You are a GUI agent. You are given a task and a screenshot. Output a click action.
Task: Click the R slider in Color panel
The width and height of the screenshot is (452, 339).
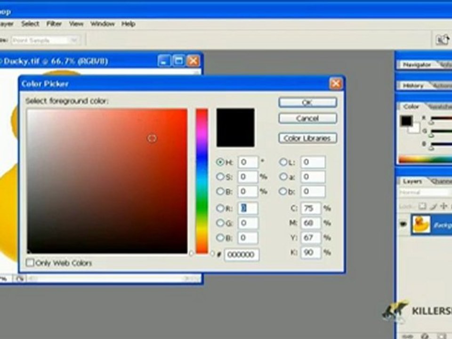click(x=441, y=118)
